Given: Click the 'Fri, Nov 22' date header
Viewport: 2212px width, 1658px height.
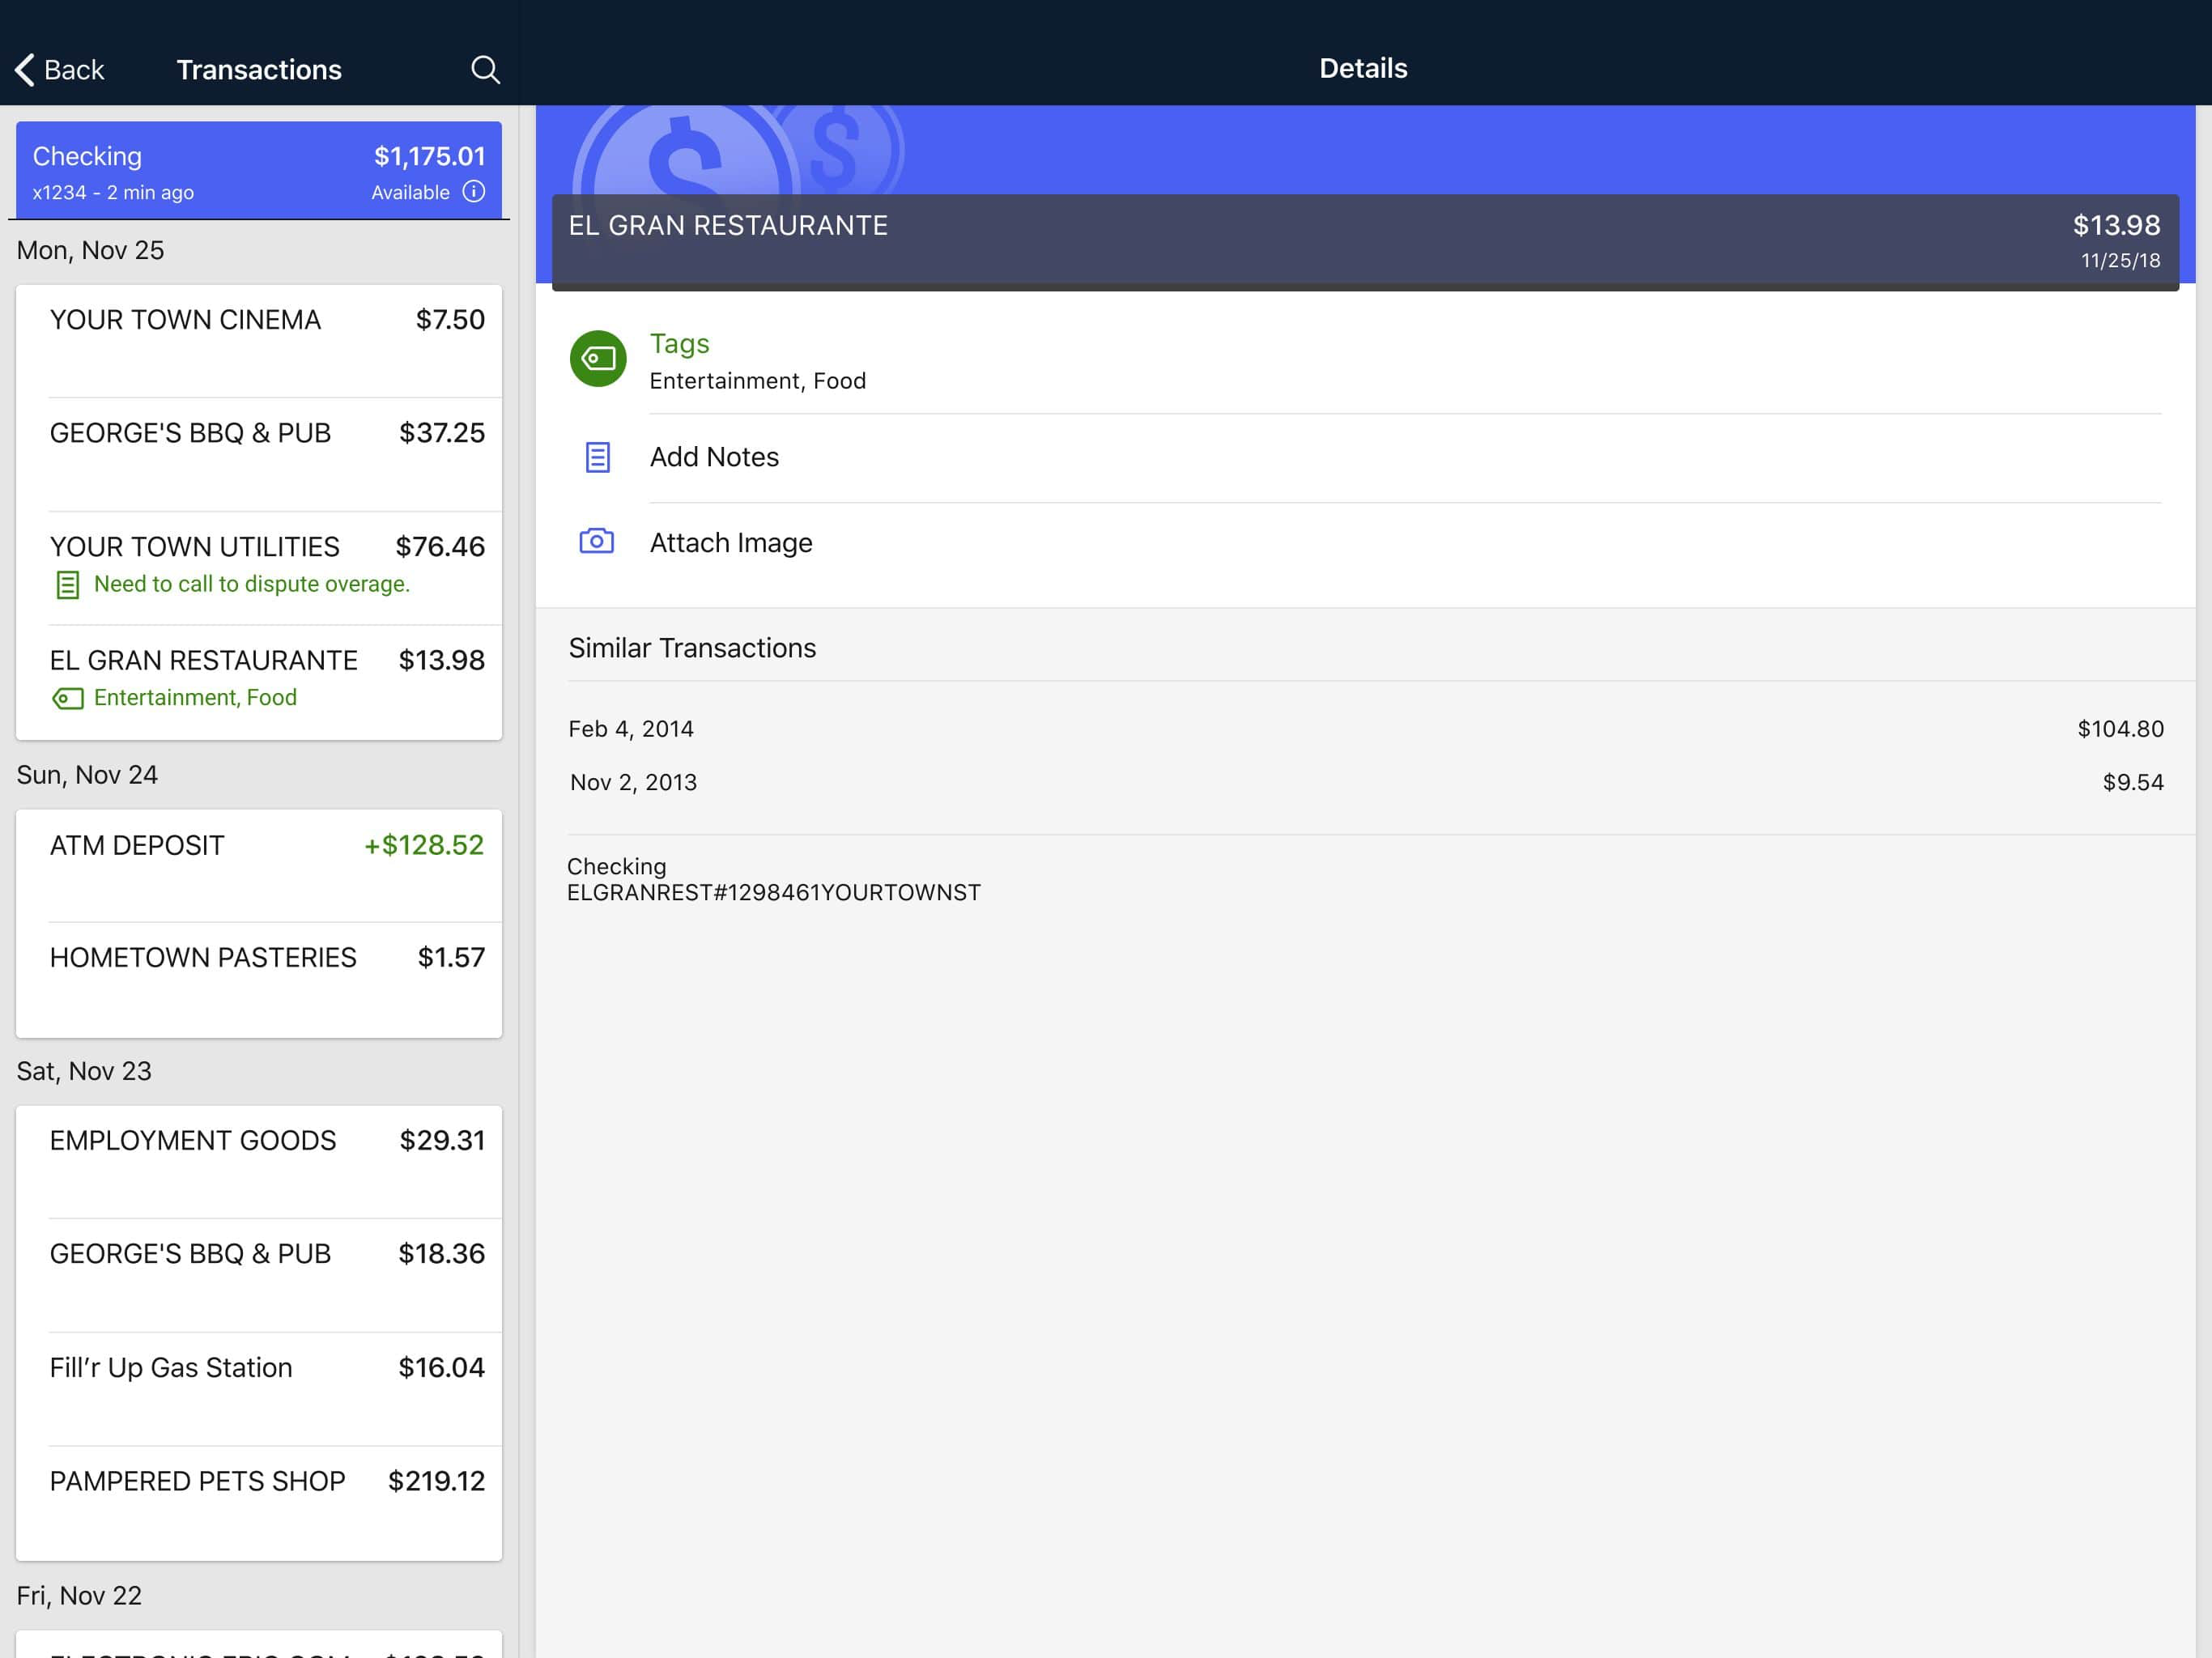Looking at the screenshot, I should (x=79, y=1595).
